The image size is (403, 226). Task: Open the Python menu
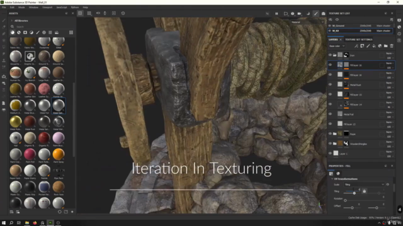tap(75, 8)
